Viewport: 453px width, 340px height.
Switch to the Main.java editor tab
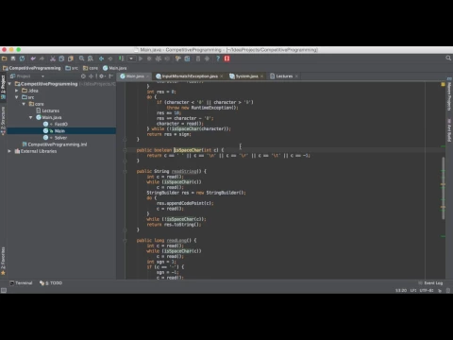[133, 76]
